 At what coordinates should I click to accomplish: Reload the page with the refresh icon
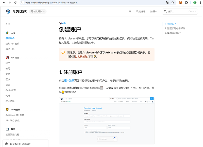(15, 3)
